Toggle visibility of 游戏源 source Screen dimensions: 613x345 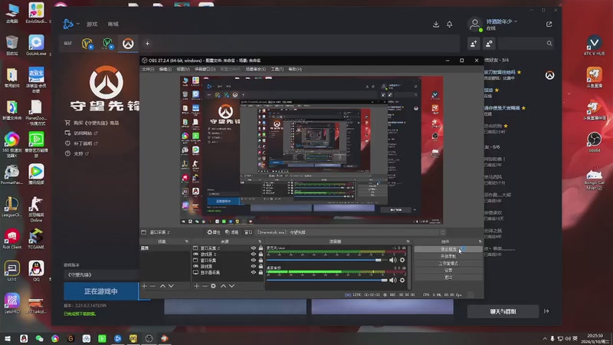pyautogui.click(x=254, y=266)
